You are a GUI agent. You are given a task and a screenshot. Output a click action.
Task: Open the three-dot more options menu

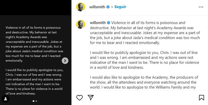pos(201,7)
